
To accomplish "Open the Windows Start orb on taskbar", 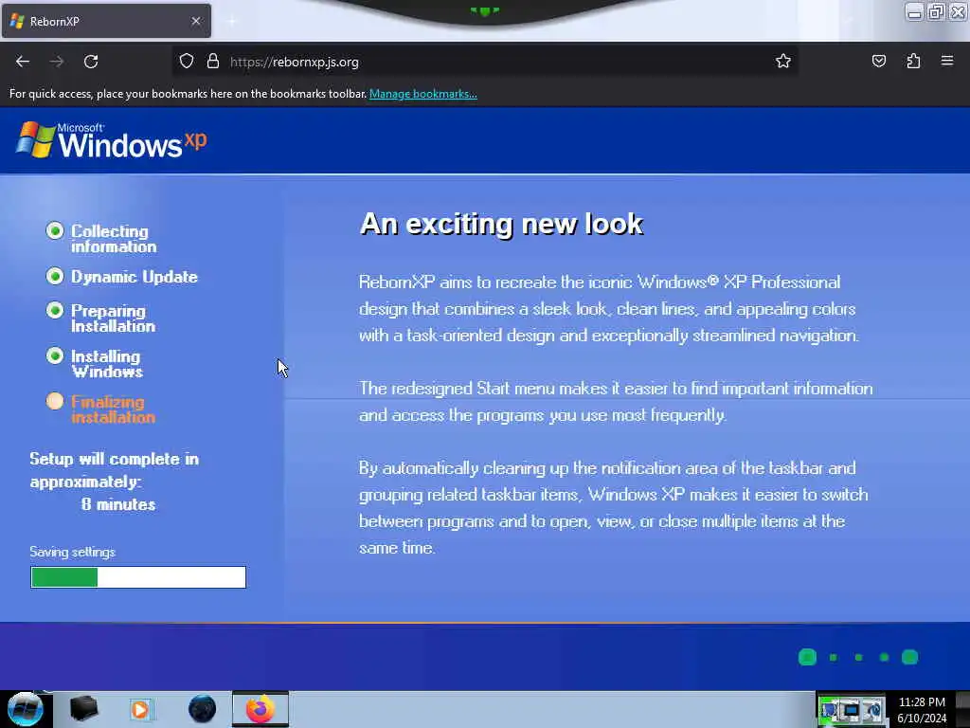I will (25, 709).
